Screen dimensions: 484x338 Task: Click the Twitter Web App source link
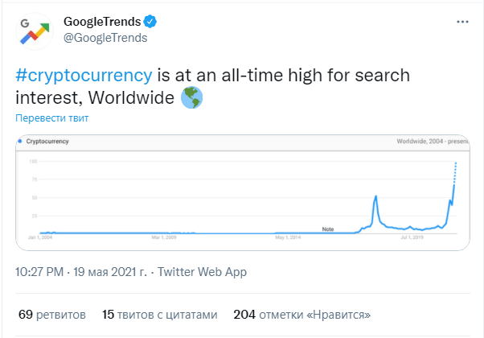click(202, 272)
